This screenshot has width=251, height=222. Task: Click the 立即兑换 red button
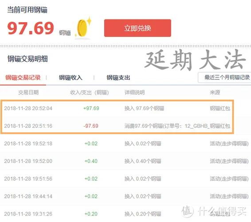click(137, 28)
